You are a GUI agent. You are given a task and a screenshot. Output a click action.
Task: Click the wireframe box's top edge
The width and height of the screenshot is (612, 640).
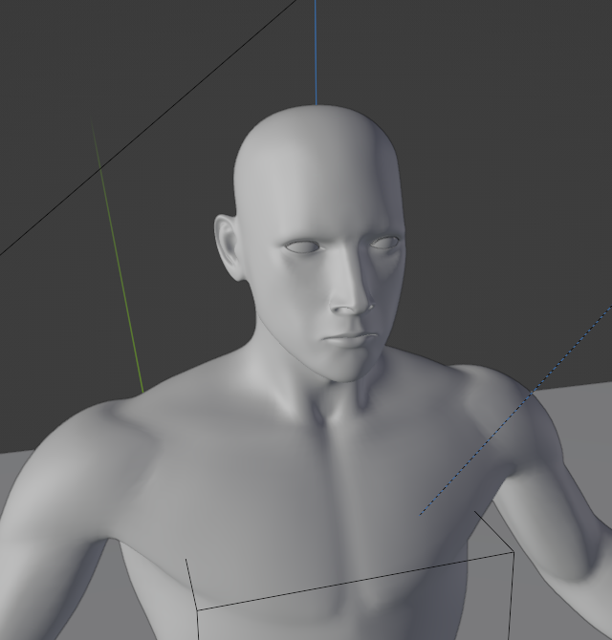(355, 581)
